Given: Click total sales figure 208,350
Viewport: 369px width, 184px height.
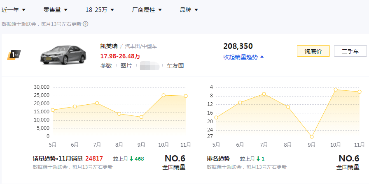Looking at the screenshot, I should (238, 46).
